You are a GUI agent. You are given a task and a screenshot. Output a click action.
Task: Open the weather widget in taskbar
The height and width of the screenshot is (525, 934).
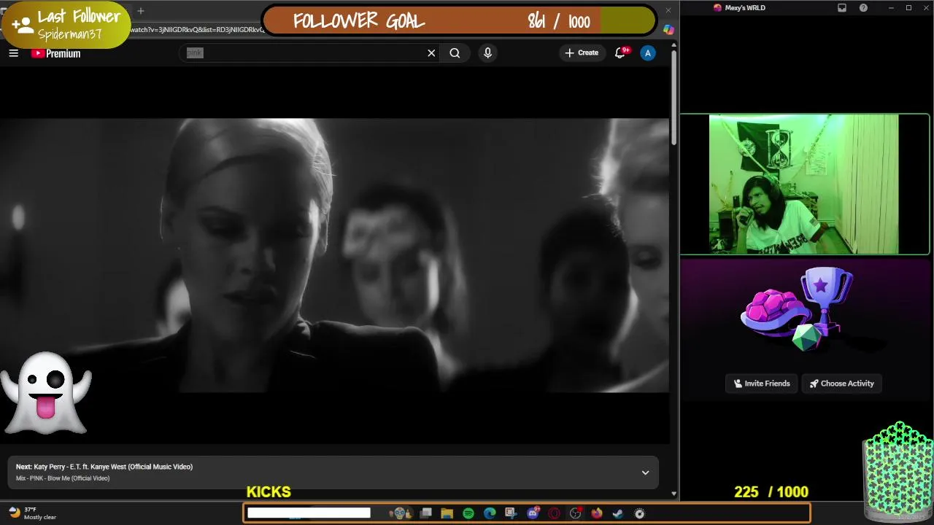32,513
